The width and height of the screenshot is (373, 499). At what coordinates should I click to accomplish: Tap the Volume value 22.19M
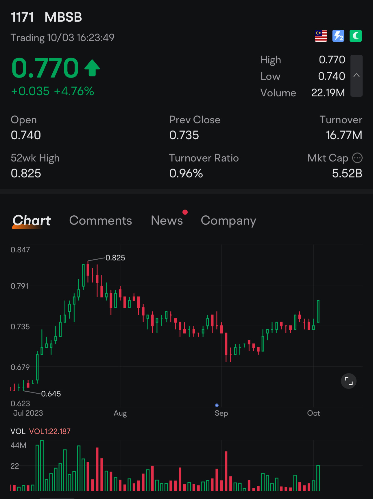click(328, 93)
